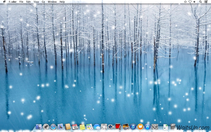This screenshot has width=211, height=132.
Task: Open Messages from the Dock
Action: (x=97, y=127)
